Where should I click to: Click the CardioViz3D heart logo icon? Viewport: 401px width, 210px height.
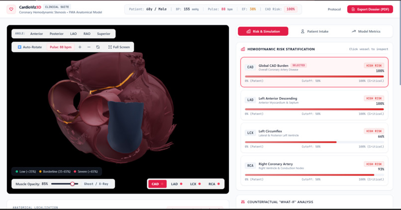click(x=11, y=9)
